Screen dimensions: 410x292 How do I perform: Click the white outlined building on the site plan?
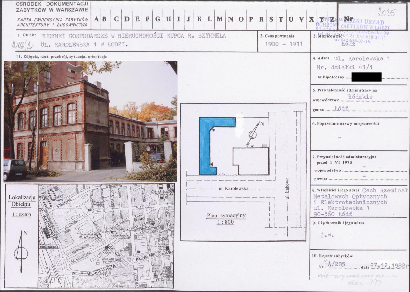coord(251,161)
